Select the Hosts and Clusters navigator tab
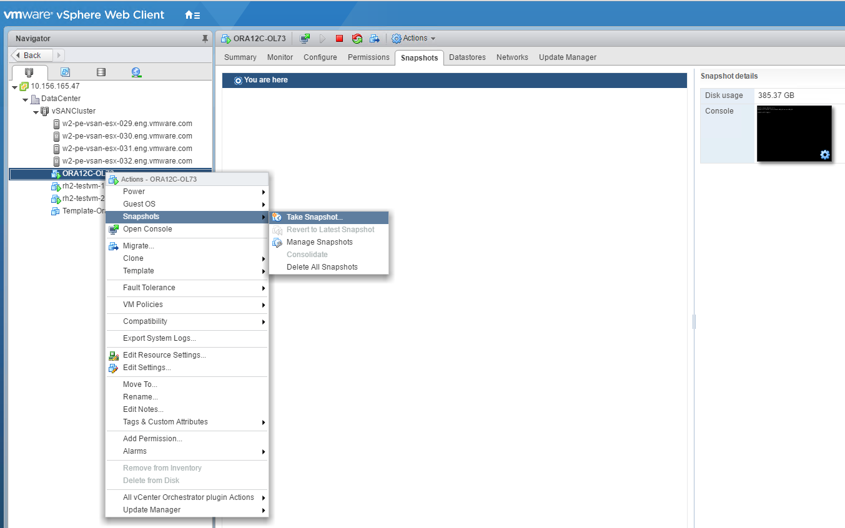The width and height of the screenshot is (845, 528). click(x=29, y=72)
